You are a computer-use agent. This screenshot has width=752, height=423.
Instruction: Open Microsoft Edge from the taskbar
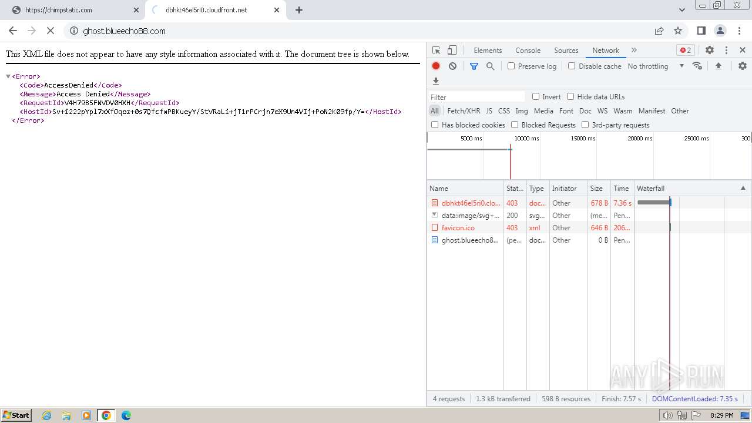(126, 415)
